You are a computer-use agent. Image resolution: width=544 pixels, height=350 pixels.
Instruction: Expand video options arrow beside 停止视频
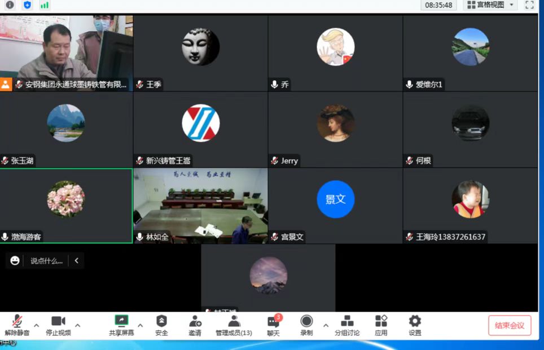pyautogui.click(x=78, y=325)
